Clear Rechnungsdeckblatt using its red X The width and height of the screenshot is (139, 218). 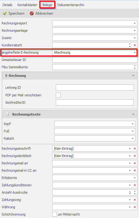[x=135, y=156]
